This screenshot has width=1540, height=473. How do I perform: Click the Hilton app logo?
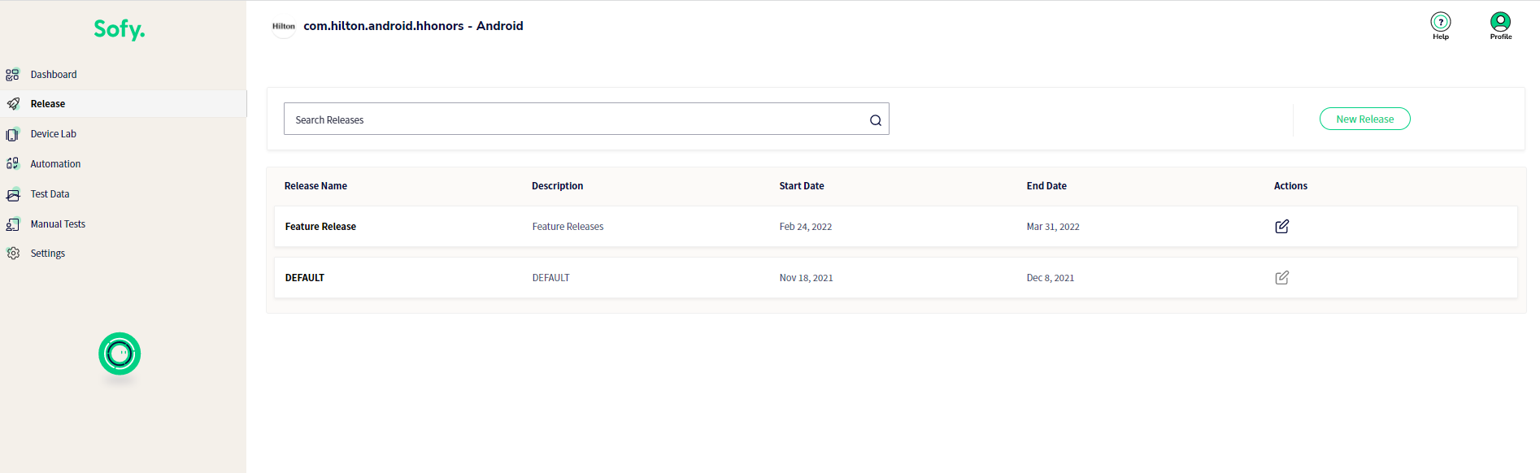[x=284, y=26]
